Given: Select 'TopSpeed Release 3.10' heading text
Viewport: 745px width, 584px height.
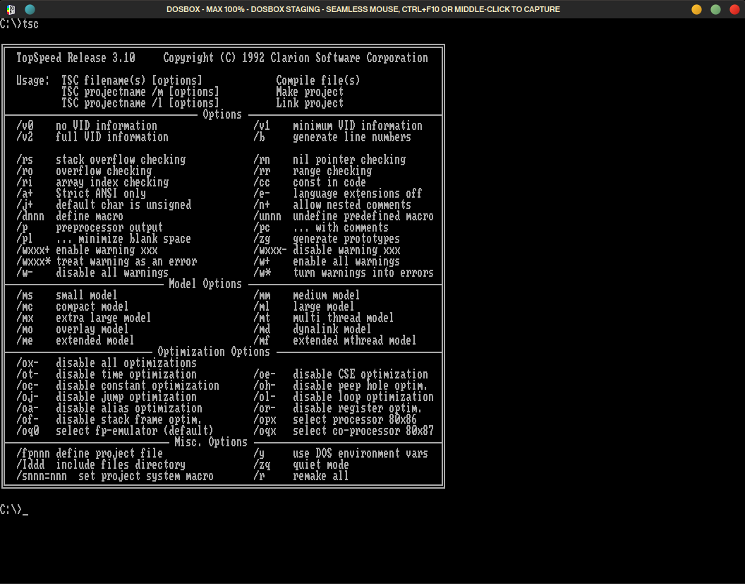Looking at the screenshot, I should (75, 58).
